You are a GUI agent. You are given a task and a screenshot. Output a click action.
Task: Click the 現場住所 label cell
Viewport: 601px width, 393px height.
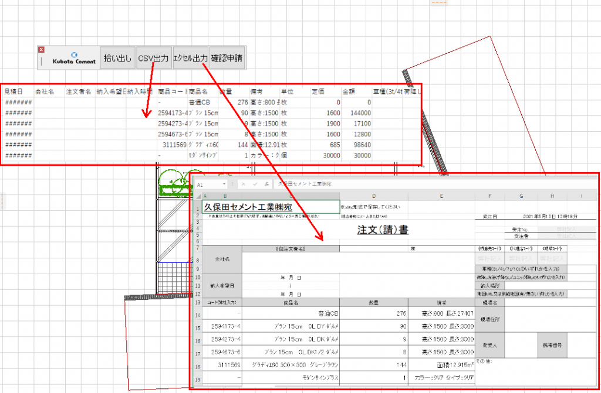click(x=490, y=319)
